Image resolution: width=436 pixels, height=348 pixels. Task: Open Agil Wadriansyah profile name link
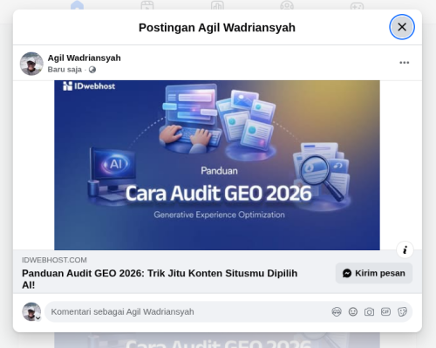coord(84,58)
